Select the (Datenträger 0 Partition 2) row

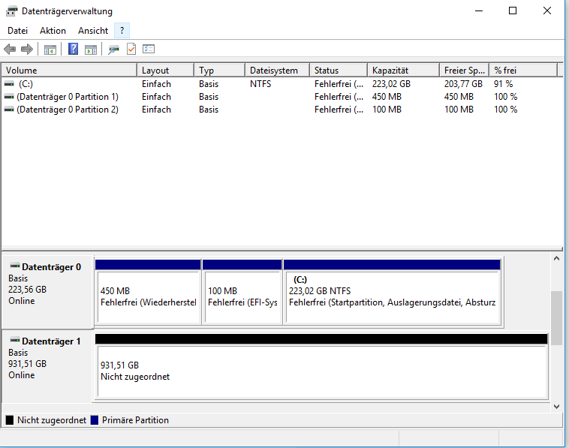click(x=279, y=110)
